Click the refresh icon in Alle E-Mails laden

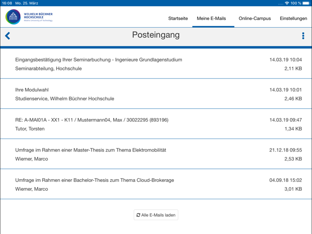click(138, 215)
